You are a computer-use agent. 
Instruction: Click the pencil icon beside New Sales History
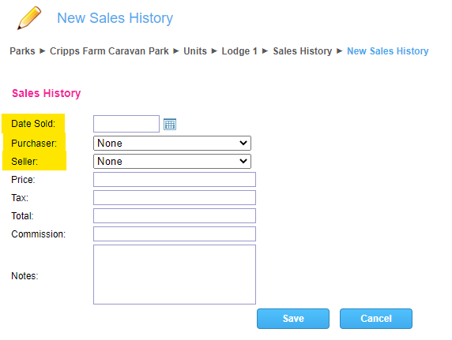pyautogui.click(x=29, y=18)
